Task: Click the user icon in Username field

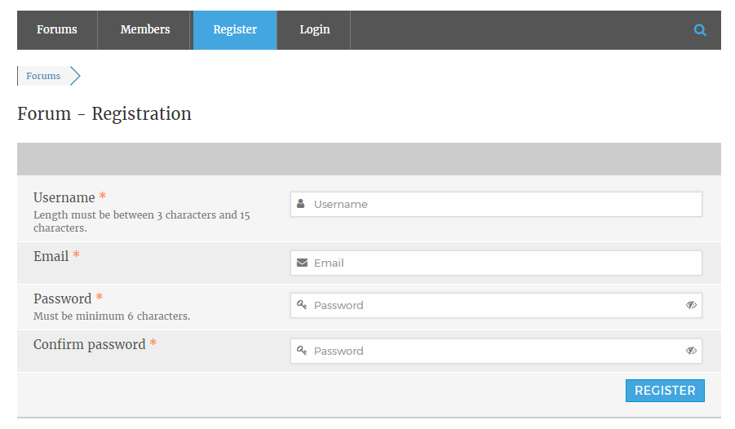Action: point(301,204)
